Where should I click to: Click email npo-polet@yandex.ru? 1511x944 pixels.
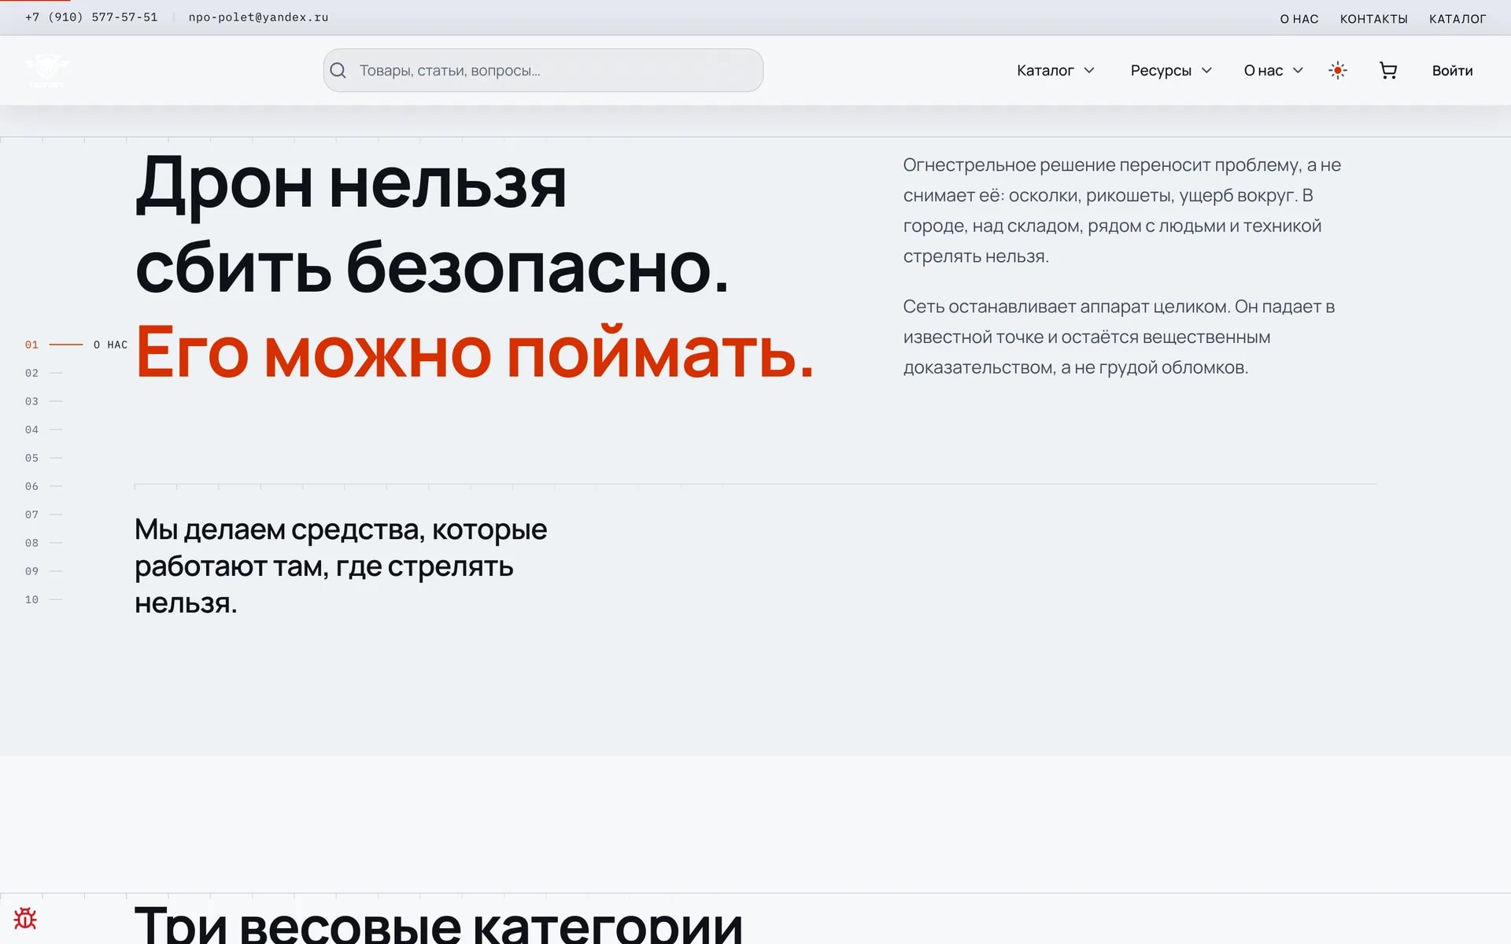[x=258, y=17]
